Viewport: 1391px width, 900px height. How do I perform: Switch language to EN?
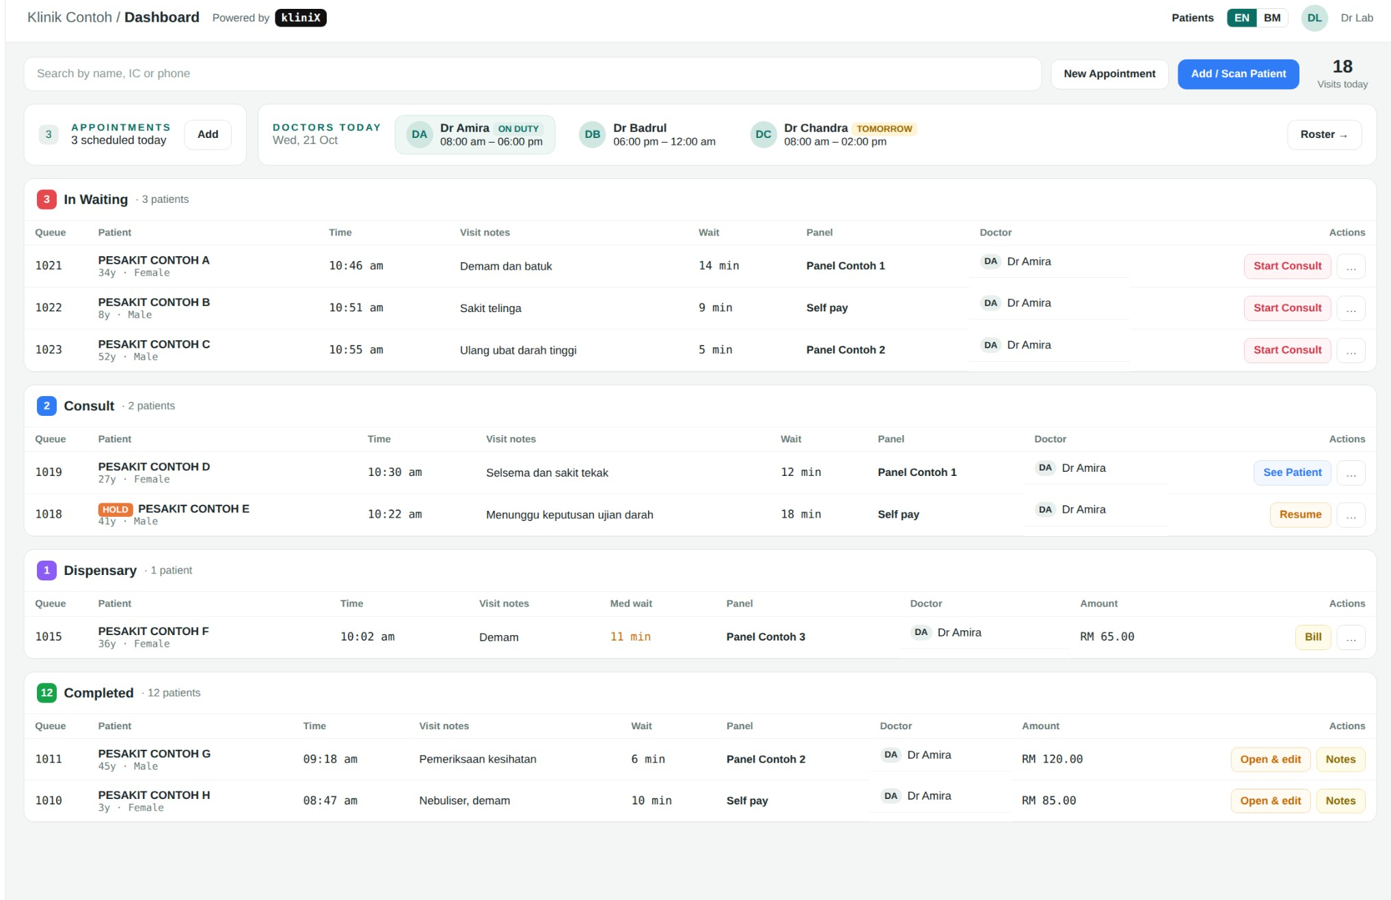[1241, 18]
